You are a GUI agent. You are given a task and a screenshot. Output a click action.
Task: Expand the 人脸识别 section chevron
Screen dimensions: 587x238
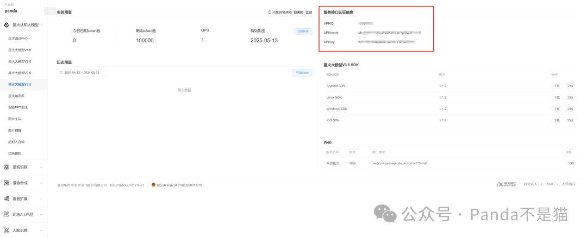(x=41, y=230)
